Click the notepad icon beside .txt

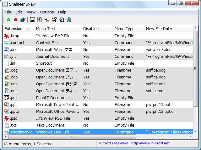(x=7, y=125)
